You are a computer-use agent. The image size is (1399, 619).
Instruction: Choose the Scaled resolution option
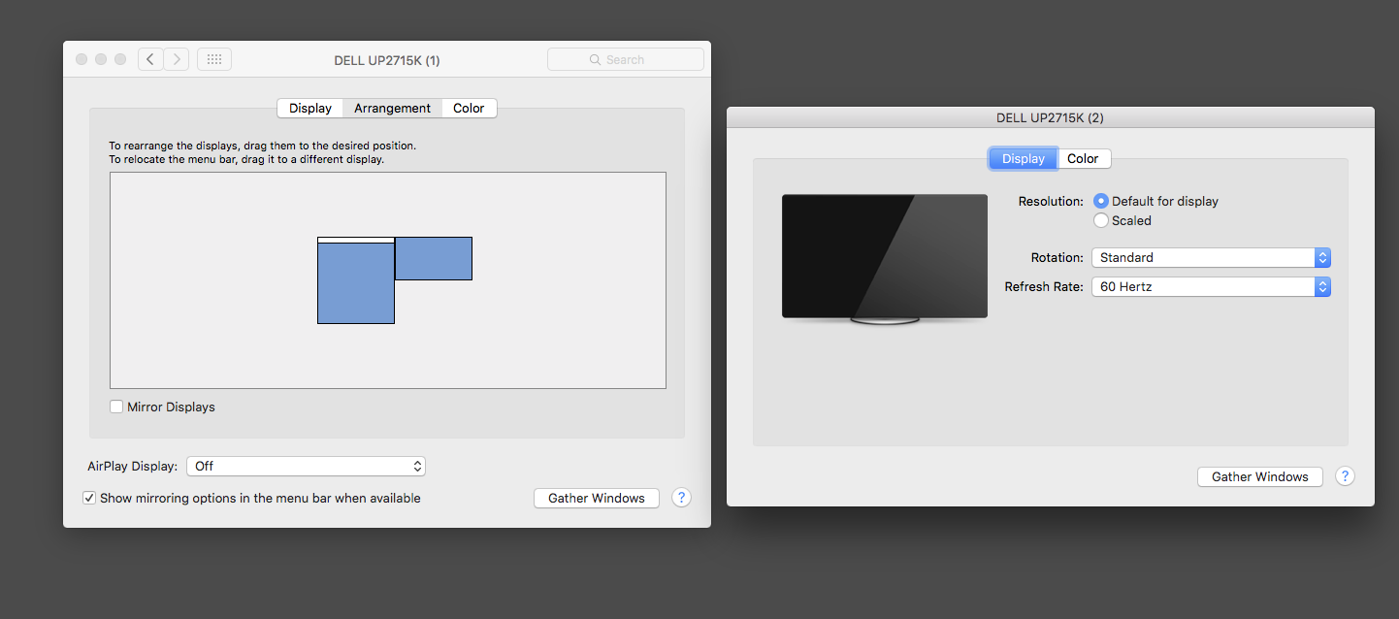(1101, 220)
